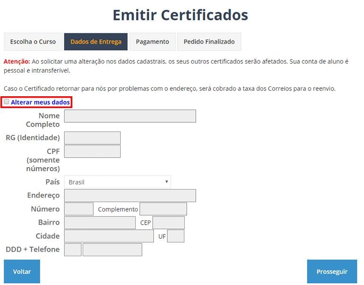Go to the 'Pedido Finalizado' tab
364x285 pixels.
[209, 42]
